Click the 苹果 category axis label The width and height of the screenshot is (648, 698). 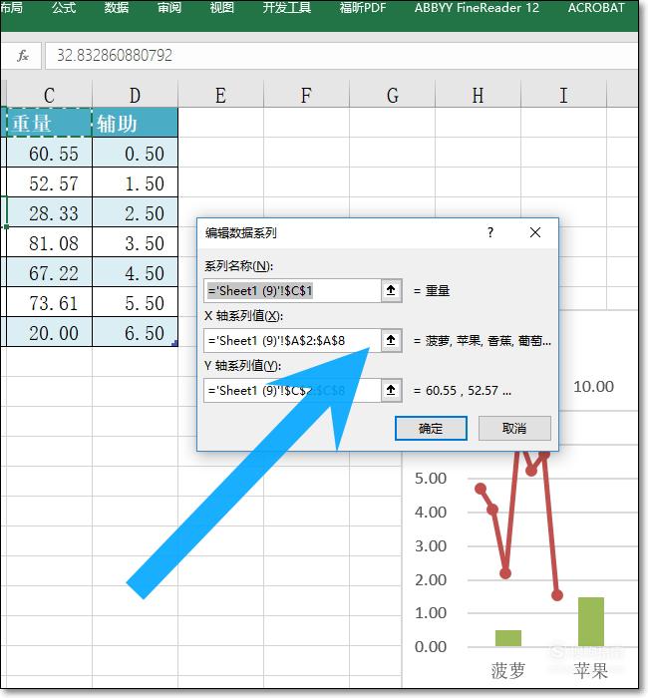[x=590, y=670]
